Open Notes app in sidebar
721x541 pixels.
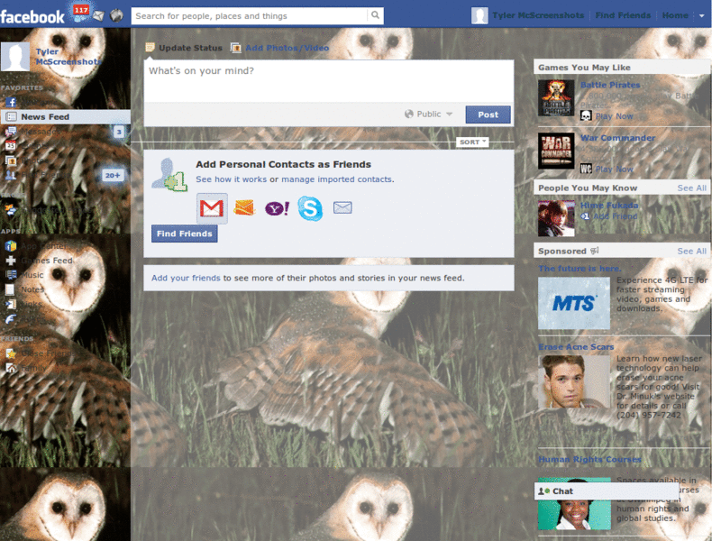(25, 289)
